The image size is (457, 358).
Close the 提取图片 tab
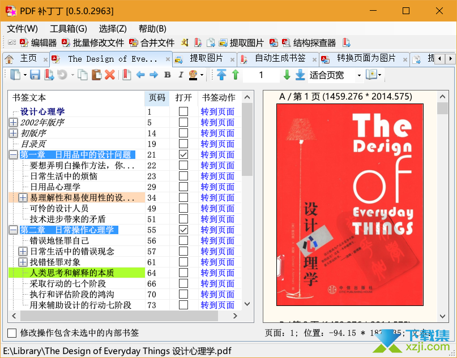(232, 60)
